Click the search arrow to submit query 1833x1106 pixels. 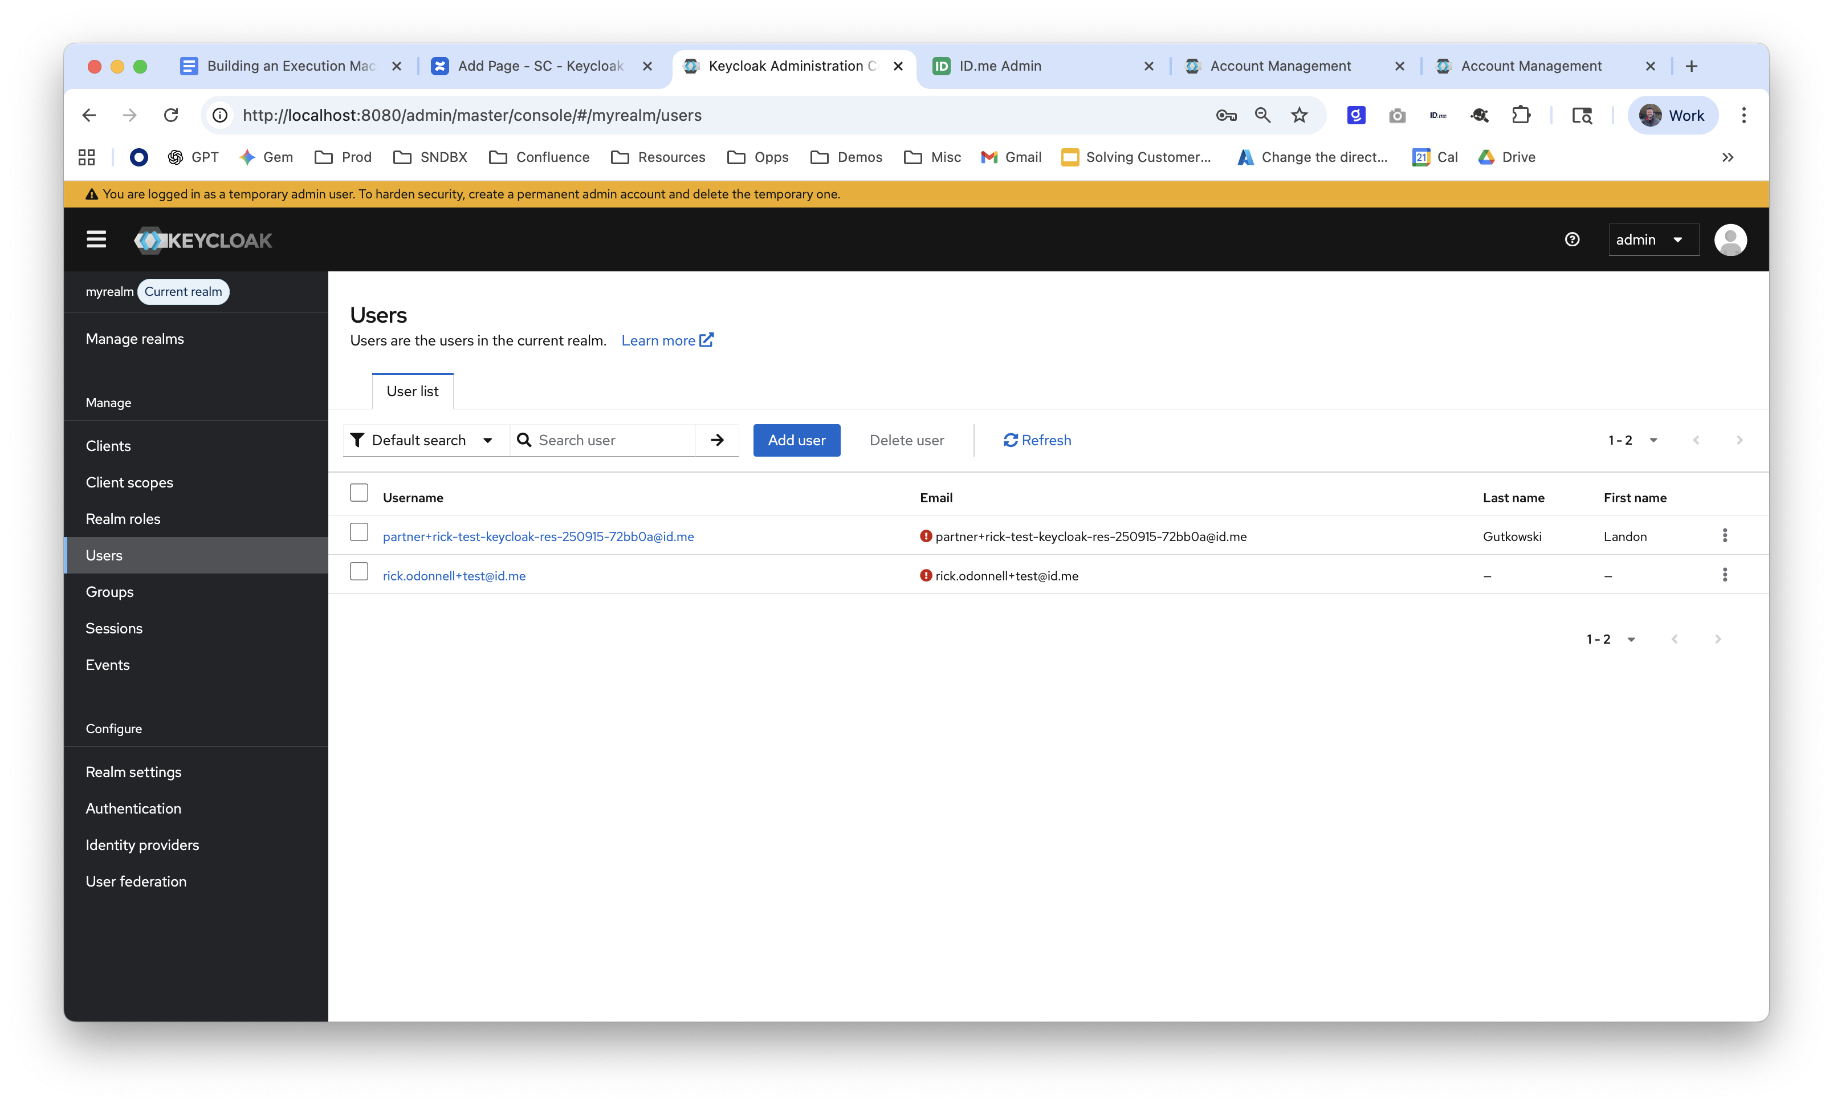716,440
